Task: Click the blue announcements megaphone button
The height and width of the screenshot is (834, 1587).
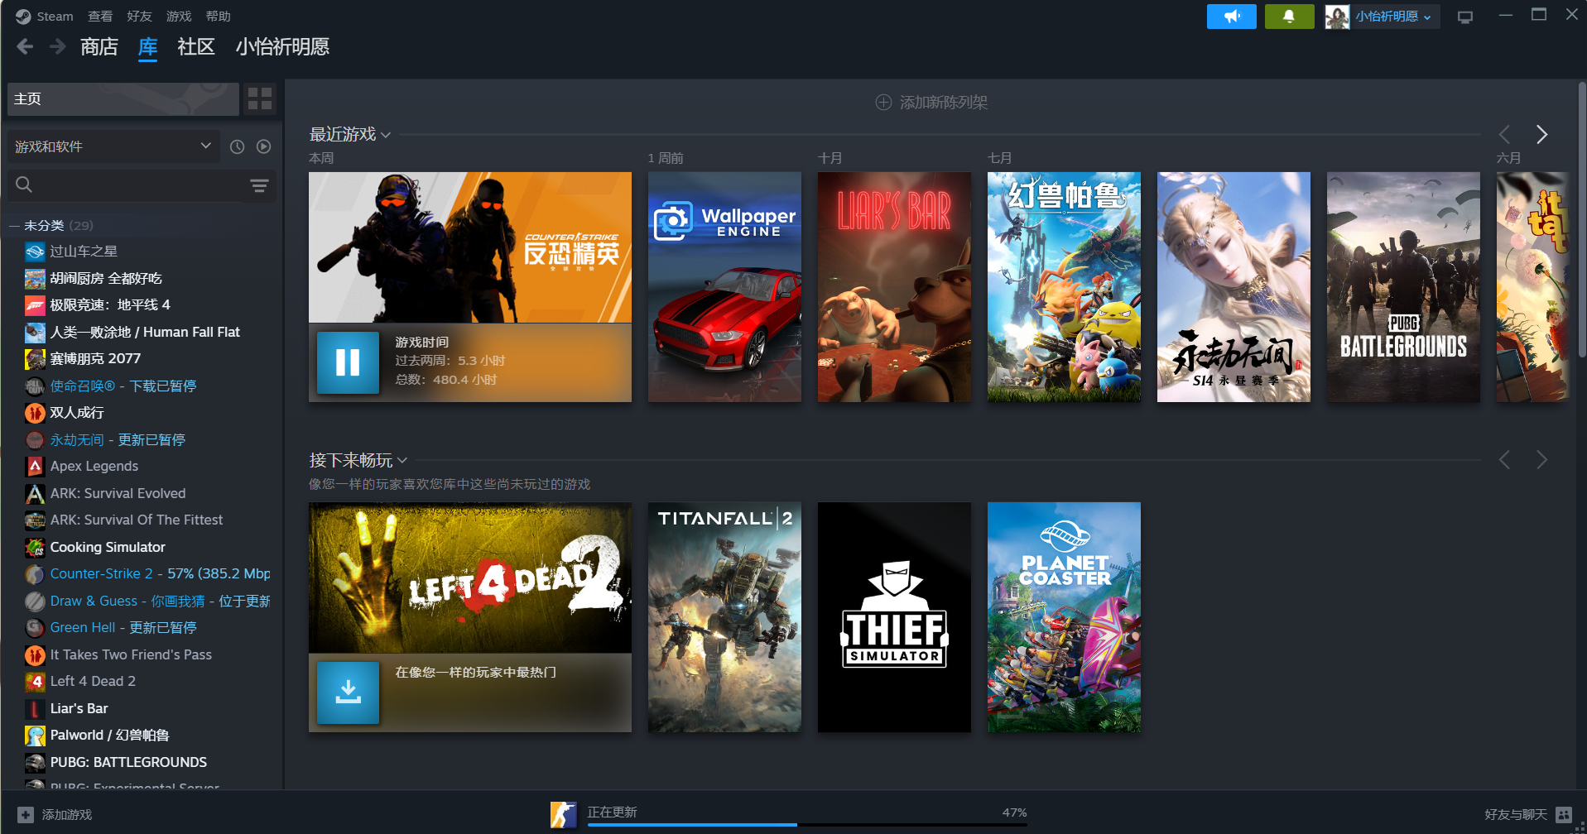Action: coord(1232,17)
